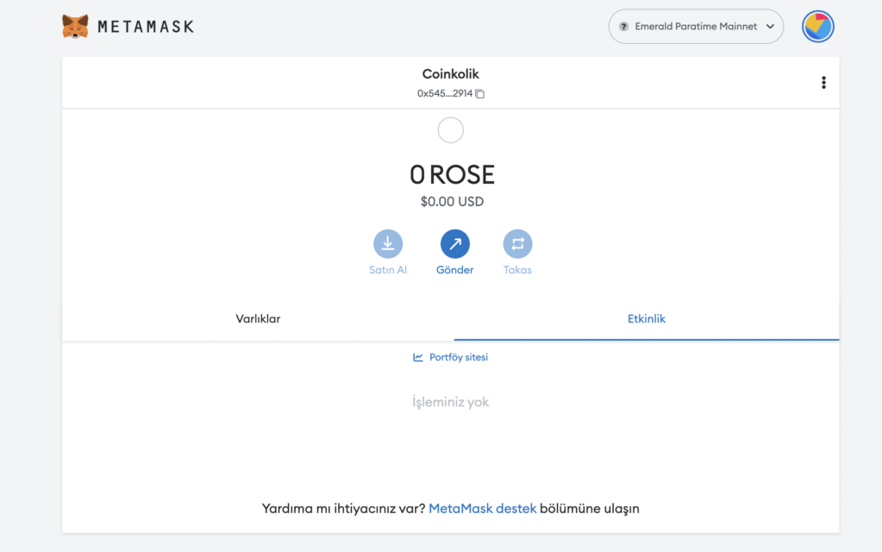Screen dimensions: 882x552
Task: Click the 0x545...2914 address text
Action: click(x=444, y=93)
